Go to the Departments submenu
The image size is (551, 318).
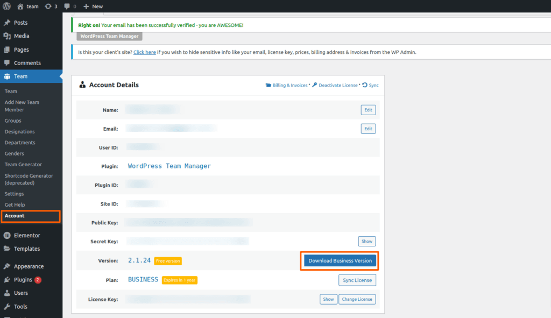[20, 142]
